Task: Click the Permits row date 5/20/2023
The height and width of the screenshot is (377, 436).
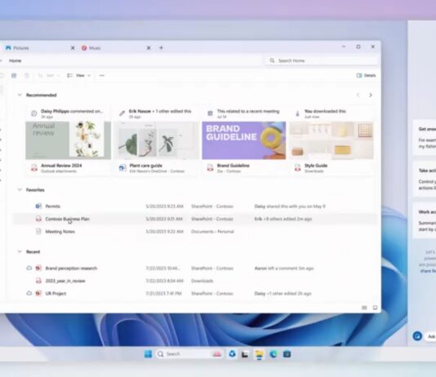Action: tap(164, 206)
